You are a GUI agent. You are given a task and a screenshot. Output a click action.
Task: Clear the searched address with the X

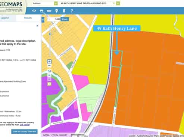point(114,3)
